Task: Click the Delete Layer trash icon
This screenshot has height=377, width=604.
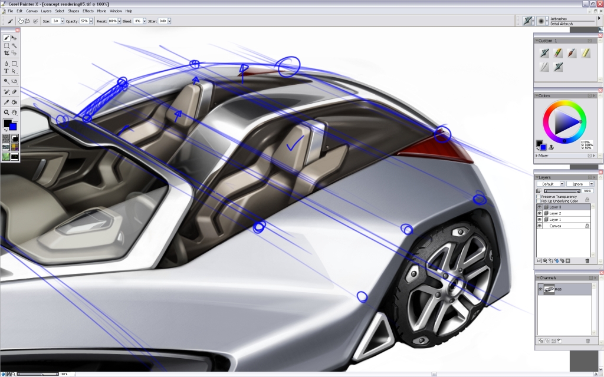Action: point(587,260)
